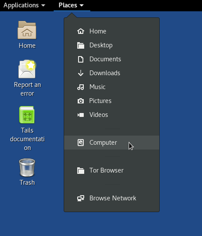
Task: Click the folder icon beside Desktop
Action: click(81, 45)
